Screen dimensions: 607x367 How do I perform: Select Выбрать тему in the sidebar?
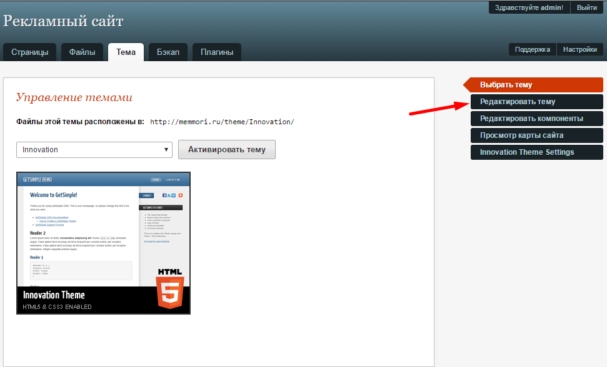coord(506,85)
